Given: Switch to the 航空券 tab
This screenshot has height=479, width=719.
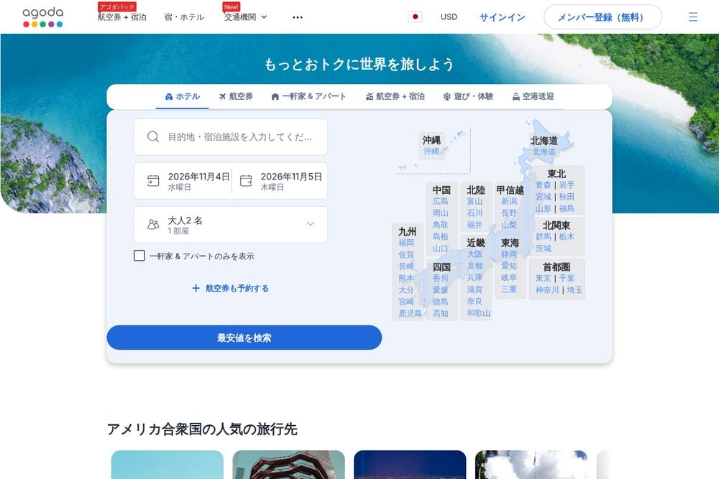Looking at the screenshot, I should [x=236, y=97].
